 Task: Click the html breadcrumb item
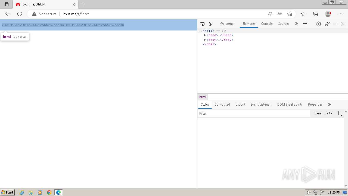pyautogui.click(x=203, y=97)
